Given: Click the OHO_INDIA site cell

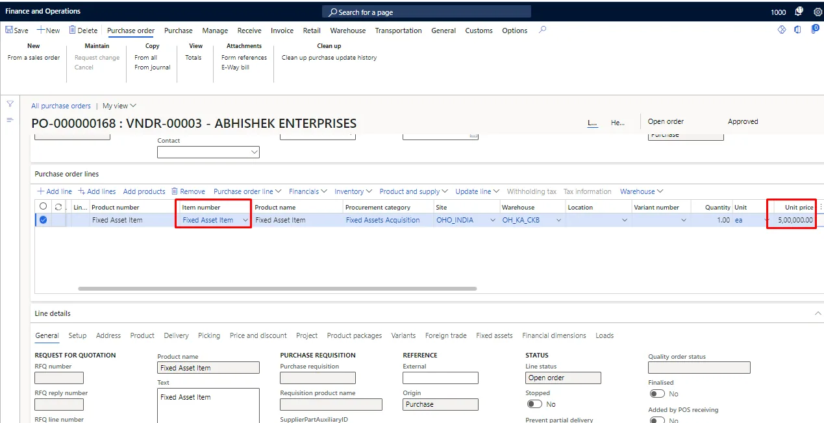Looking at the screenshot, I should point(466,220).
